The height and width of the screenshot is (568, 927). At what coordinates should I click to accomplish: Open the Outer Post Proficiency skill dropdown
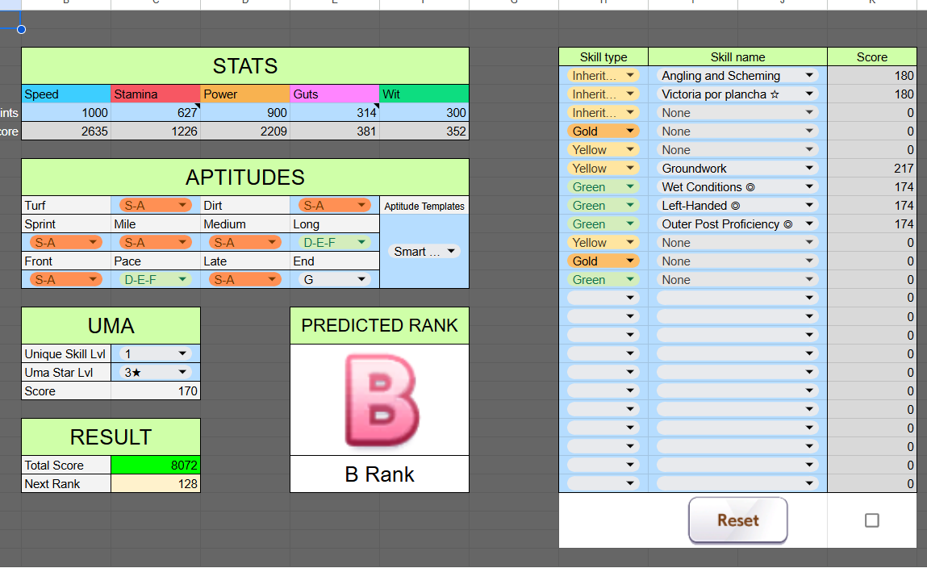tap(737, 224)
